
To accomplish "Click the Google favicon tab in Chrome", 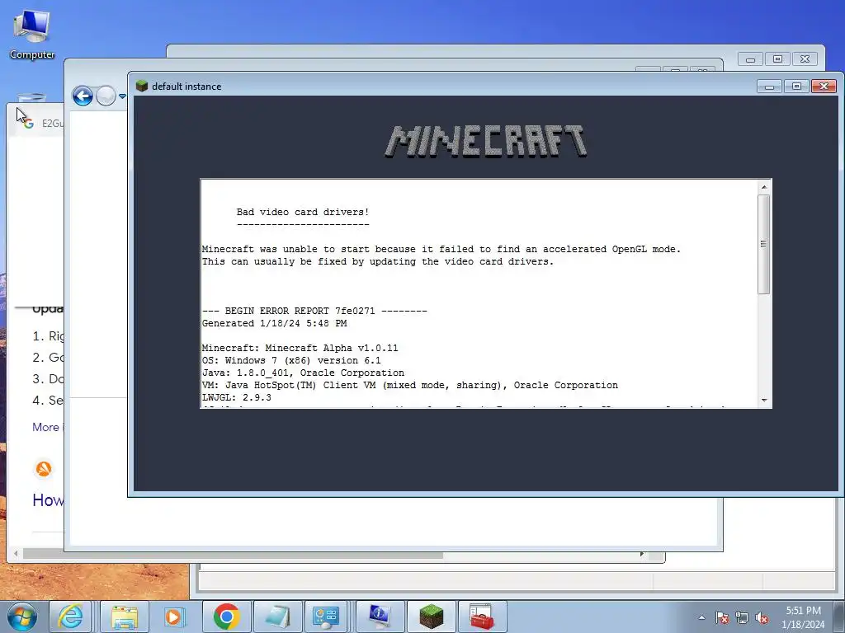I will [x=29, y=124].
